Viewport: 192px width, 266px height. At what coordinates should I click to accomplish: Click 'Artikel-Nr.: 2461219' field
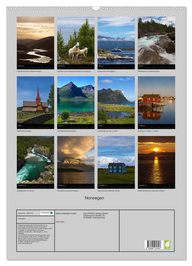(x=26, y=213)
